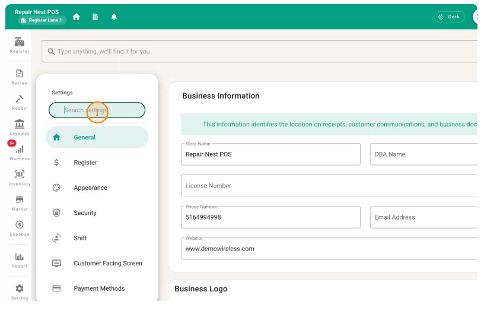Viewport: 484px width, 311px height.
Task: Focus the global search bar
Action: click(x=259, y=52)
